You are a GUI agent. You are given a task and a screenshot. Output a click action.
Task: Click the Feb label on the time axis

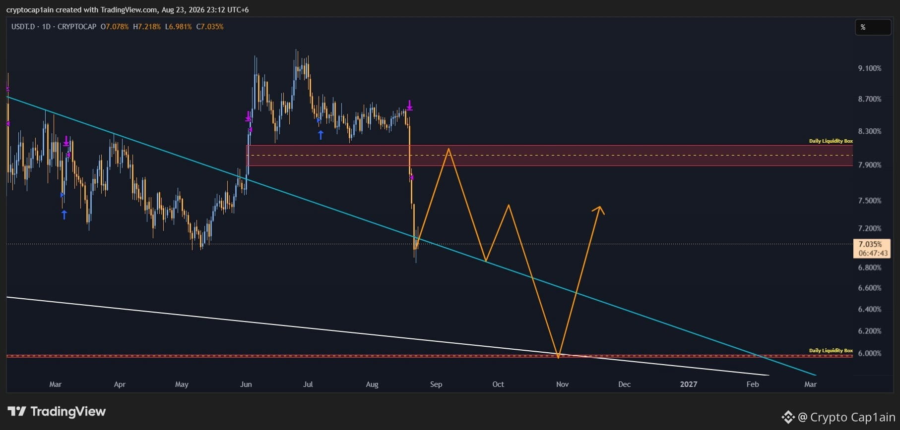click(753, 384)
